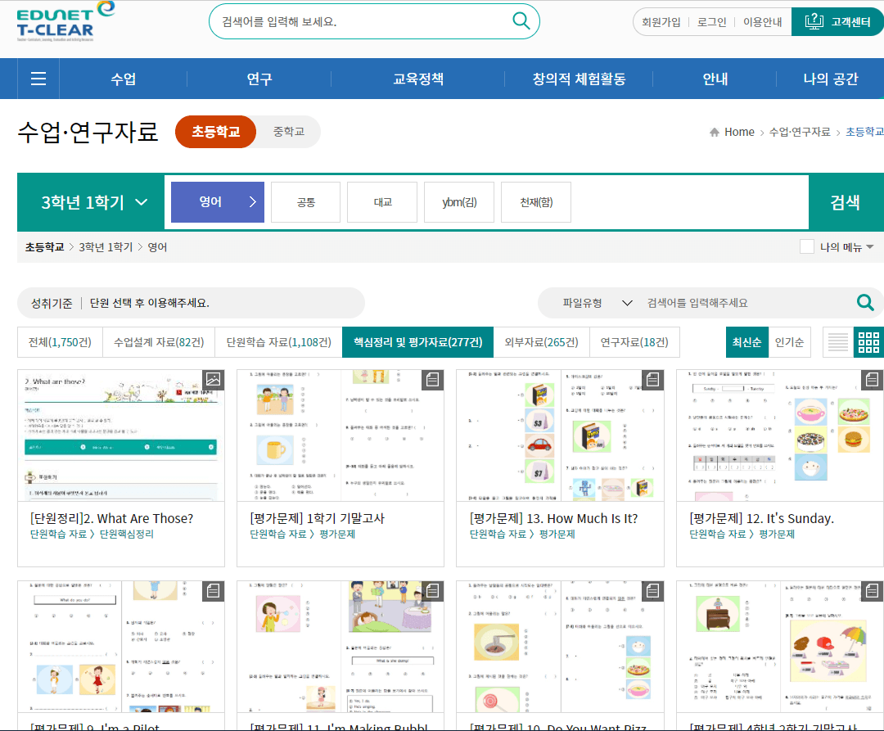Viewport: 884px width, 731px height.
Task: Toggle the 나의 메뉴 checkbox
Action: pos(807,247)
